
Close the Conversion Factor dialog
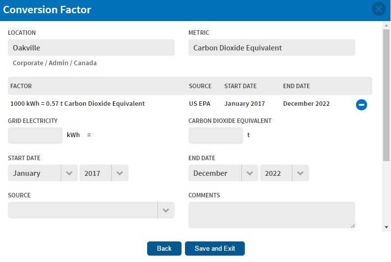click(379, 9)
